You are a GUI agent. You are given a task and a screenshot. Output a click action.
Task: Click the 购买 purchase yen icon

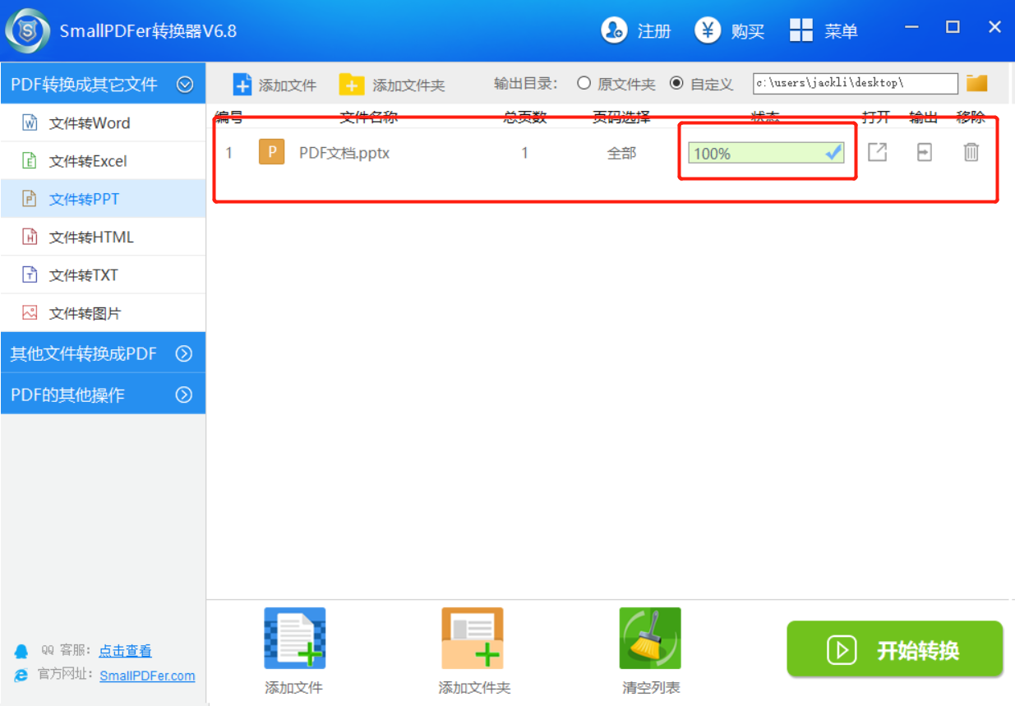click(707, 30)
